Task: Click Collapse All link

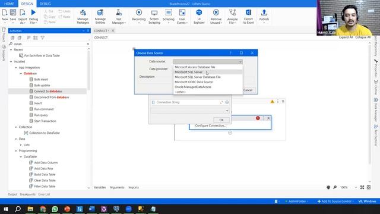Action: click(363, 37)
